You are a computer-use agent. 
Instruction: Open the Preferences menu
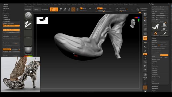89,4
